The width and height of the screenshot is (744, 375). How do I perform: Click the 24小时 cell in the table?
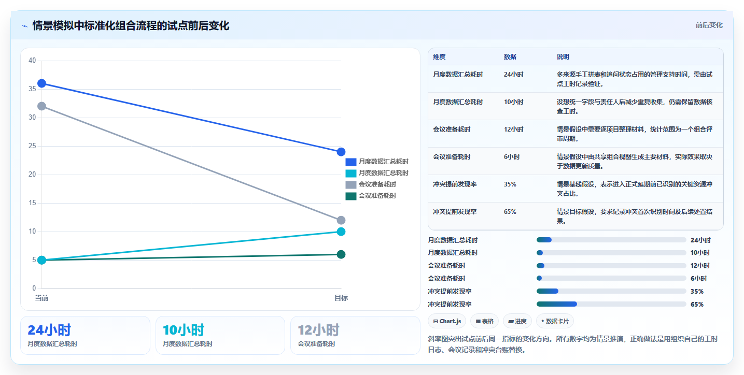click(x=513, y=75)
